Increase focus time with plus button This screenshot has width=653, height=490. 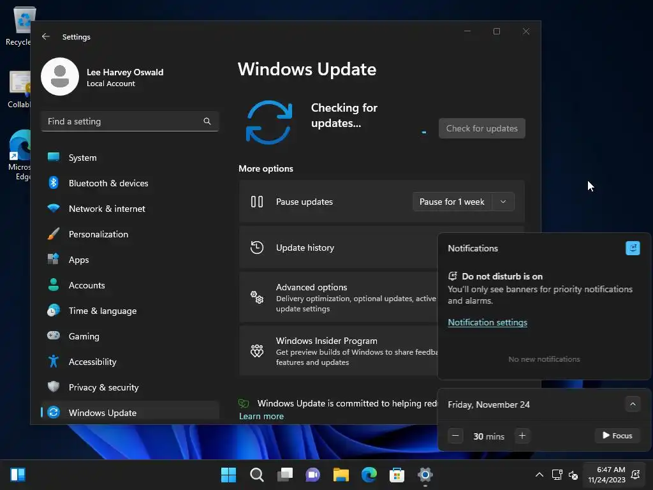(x=522, y=436)
